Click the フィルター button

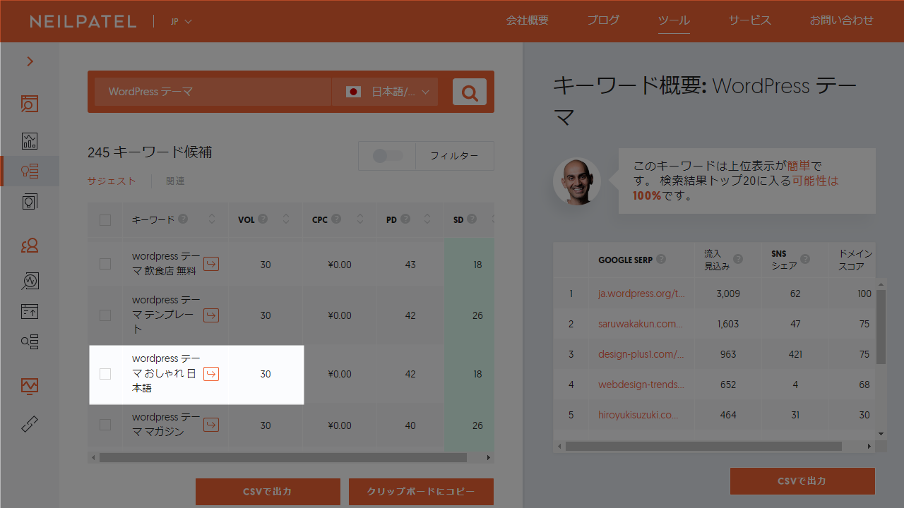(x=454, y=156)
